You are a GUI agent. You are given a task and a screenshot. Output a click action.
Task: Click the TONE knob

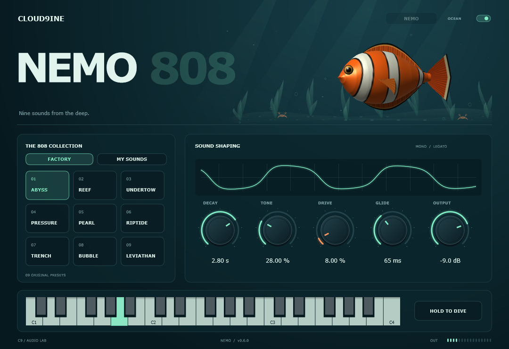click(x=278, y=230)
